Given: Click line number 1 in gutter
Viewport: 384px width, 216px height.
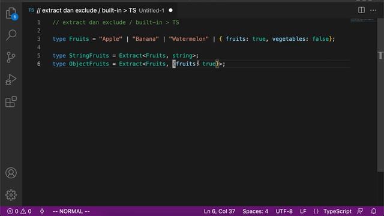Looking at the screenshot, I should [x=38, y=22].
